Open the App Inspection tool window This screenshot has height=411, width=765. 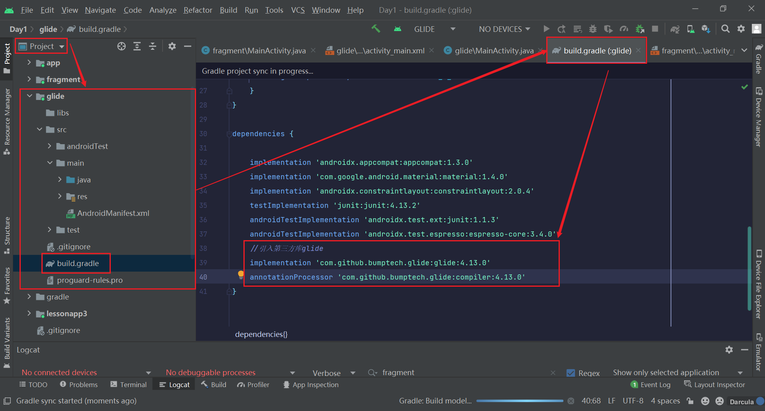click(x=311, y=385)
